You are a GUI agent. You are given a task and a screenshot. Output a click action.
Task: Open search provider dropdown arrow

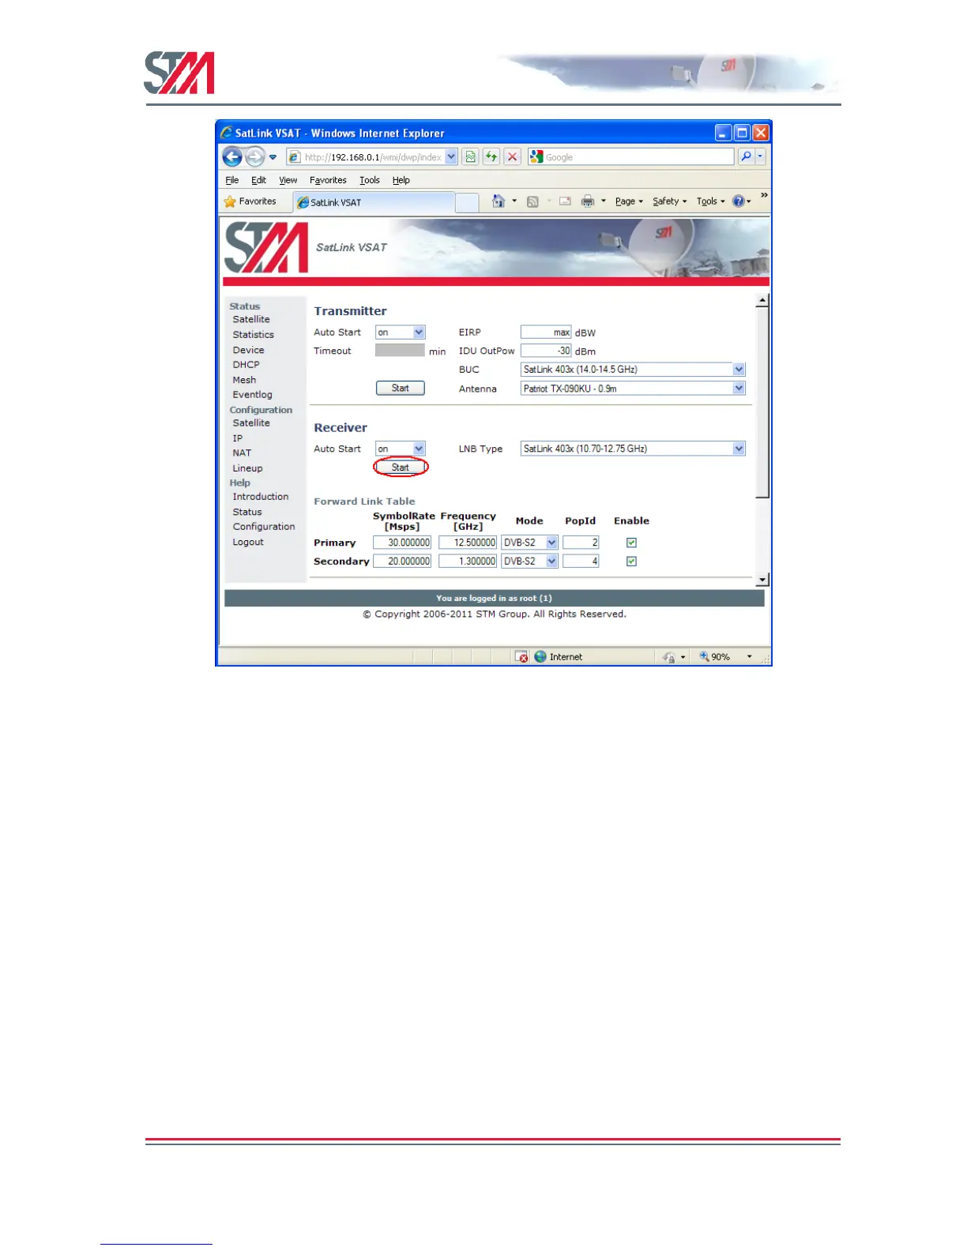pyautogui.click(x=761, y=156)
